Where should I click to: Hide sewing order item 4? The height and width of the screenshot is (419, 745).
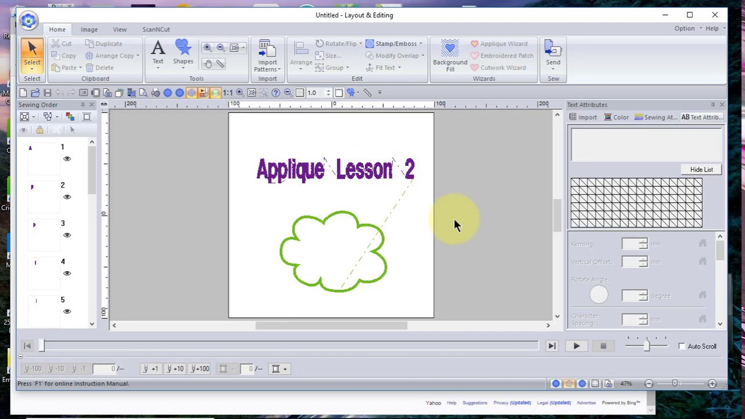(67, 274)
